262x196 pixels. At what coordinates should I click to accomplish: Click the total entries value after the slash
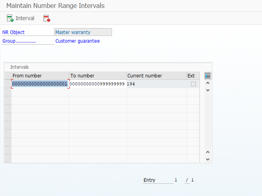[192, 180]
